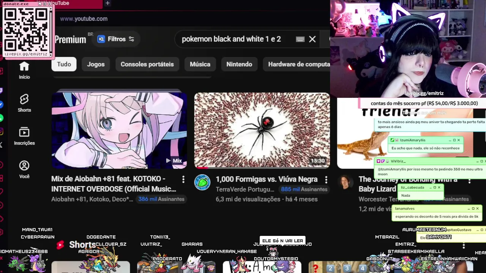The image size is (486, 273).
Task: Click the Aiobahn +81, Kotoko channel line
Action: [x=92, y=199]
